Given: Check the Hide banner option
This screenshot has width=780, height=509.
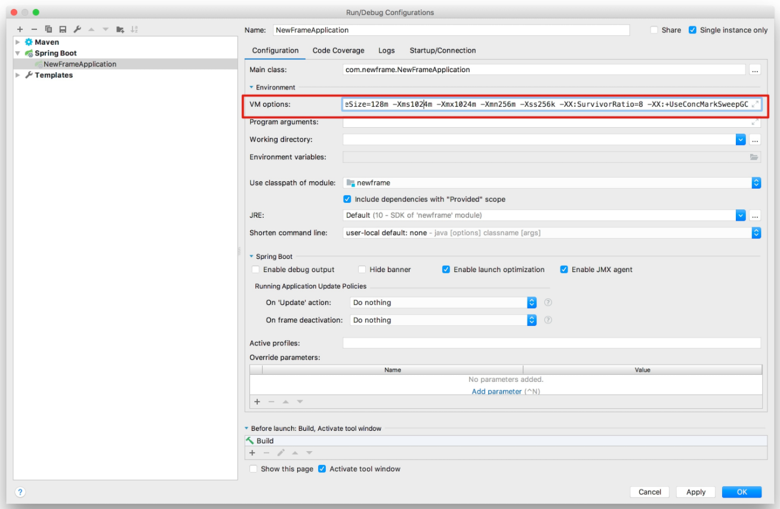Looking at the screenshot, I should pyautogui.click(x=362, y=270).
